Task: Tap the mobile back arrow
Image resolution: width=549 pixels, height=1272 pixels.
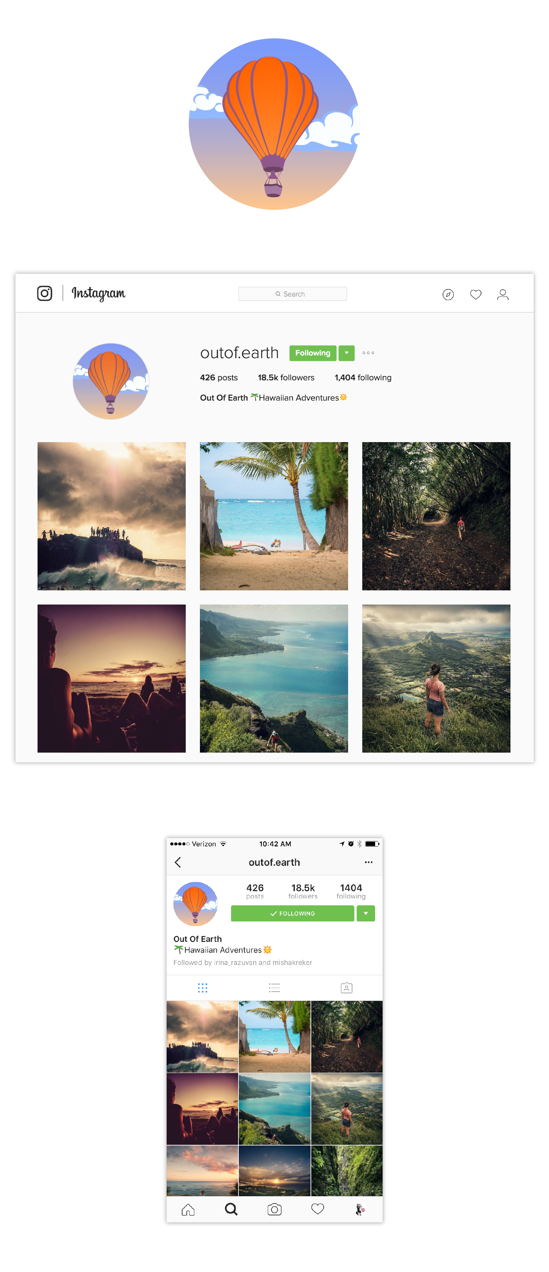Action: click(178, 862)
